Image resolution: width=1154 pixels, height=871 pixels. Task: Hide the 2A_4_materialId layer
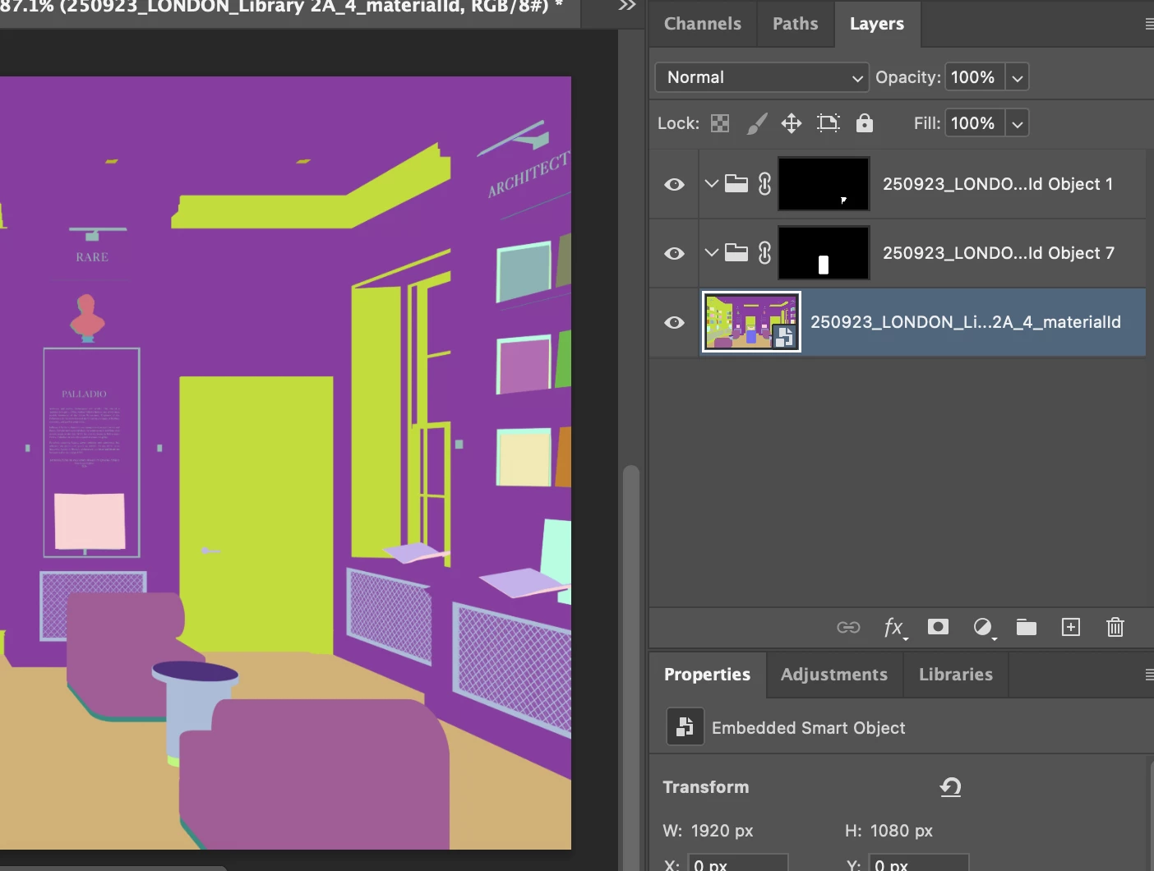click(x=674, y=322)
